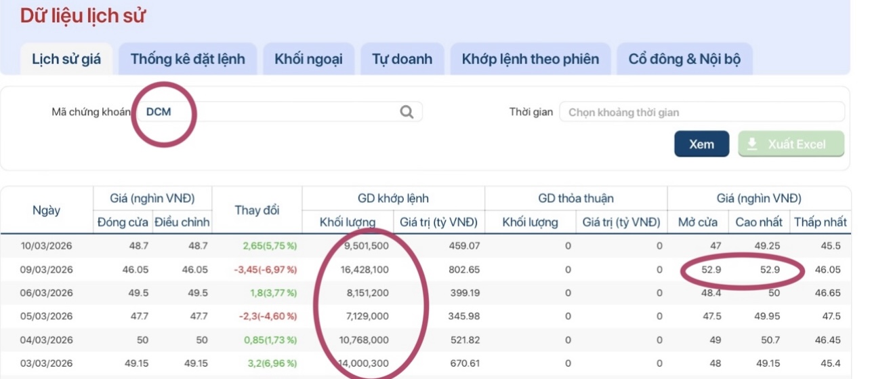Image resolution: width=870 pixels, height=379 pixels.
Task: Select the 10/03/2026 date row
Action: (x=46, y=245)
